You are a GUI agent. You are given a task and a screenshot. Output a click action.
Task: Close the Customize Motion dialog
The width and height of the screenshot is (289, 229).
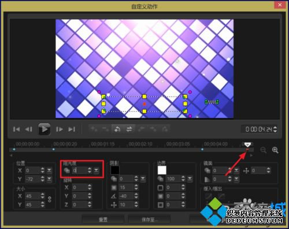coord(280,5)
